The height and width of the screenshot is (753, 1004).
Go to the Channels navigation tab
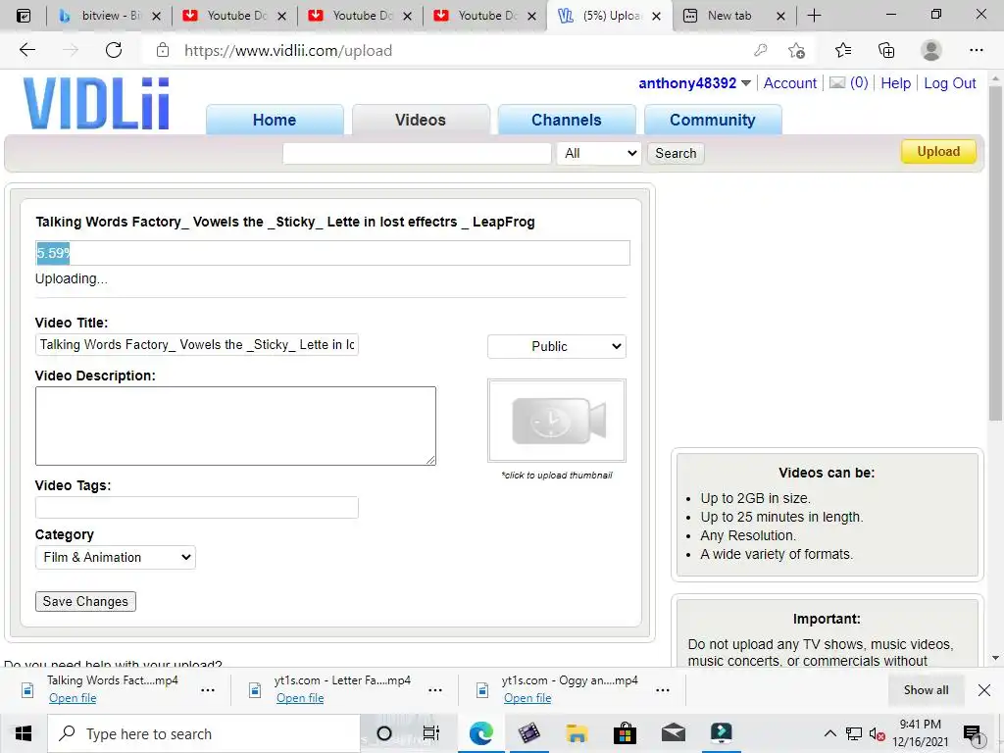click(567, 120)
